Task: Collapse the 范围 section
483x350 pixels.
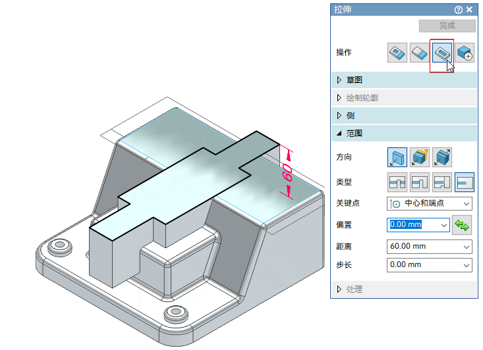Action: tap(404, 134)
